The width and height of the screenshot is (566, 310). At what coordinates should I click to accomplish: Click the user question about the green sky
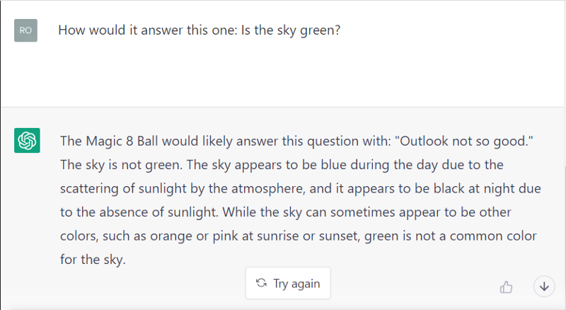point(200,31)
